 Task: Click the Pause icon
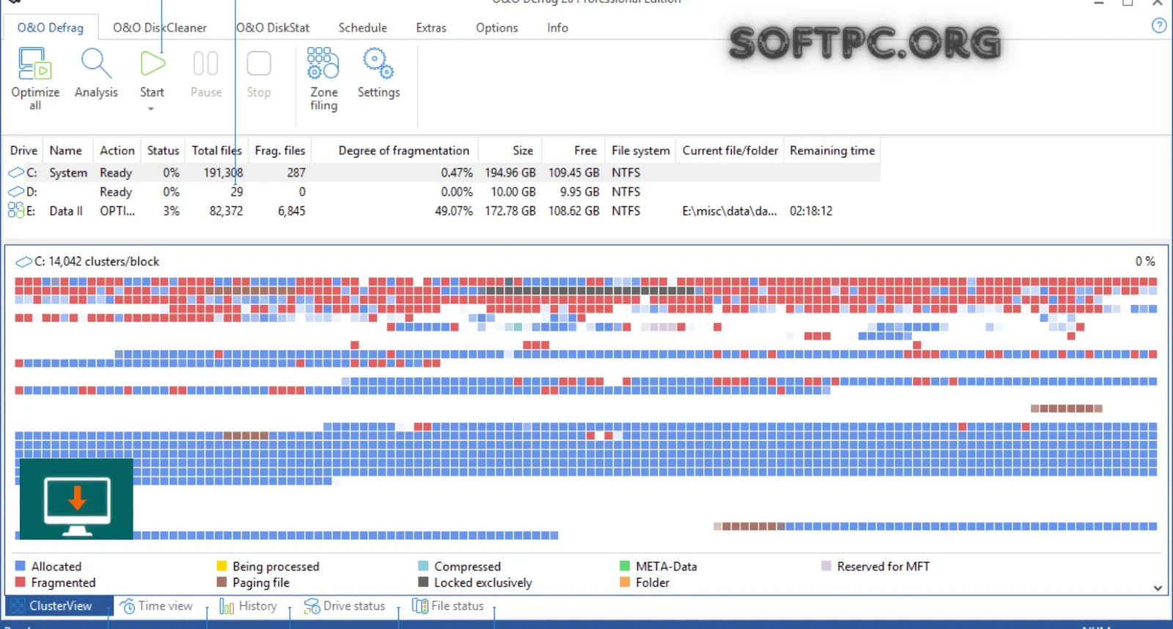point(206,65)
